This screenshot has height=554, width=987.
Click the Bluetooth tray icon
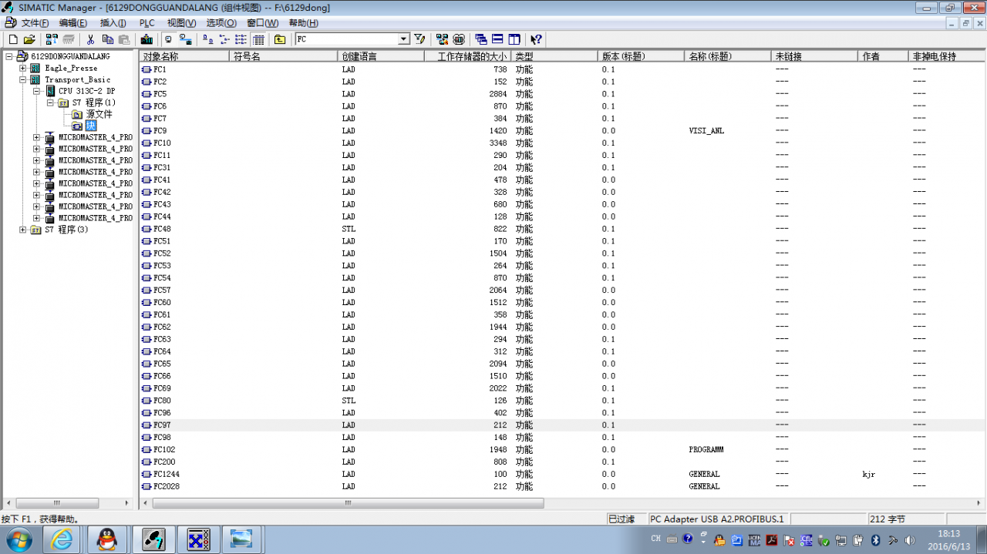[x=876, y=539]
